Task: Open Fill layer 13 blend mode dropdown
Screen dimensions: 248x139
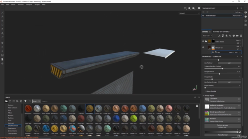Action: [x=238, y=46]
